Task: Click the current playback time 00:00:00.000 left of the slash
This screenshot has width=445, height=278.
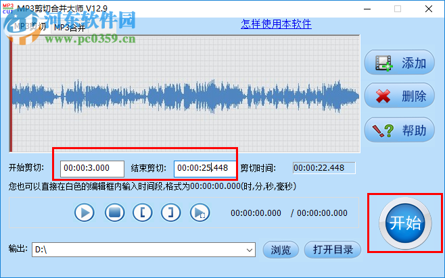Action: pos(256,213)
